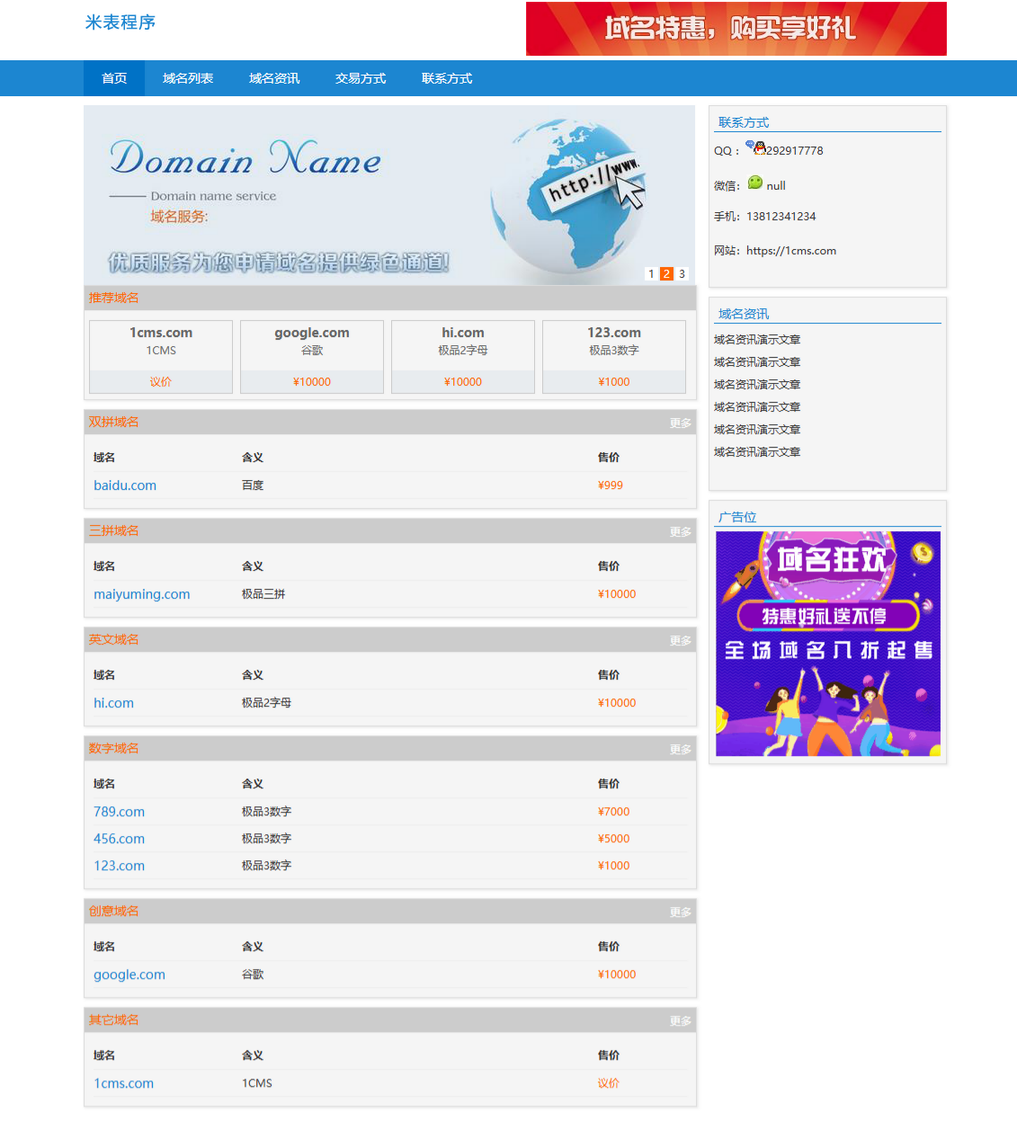Visit the https://1cms.com website link
The width and height of the screenshot is (1017, 1122).
790,251
